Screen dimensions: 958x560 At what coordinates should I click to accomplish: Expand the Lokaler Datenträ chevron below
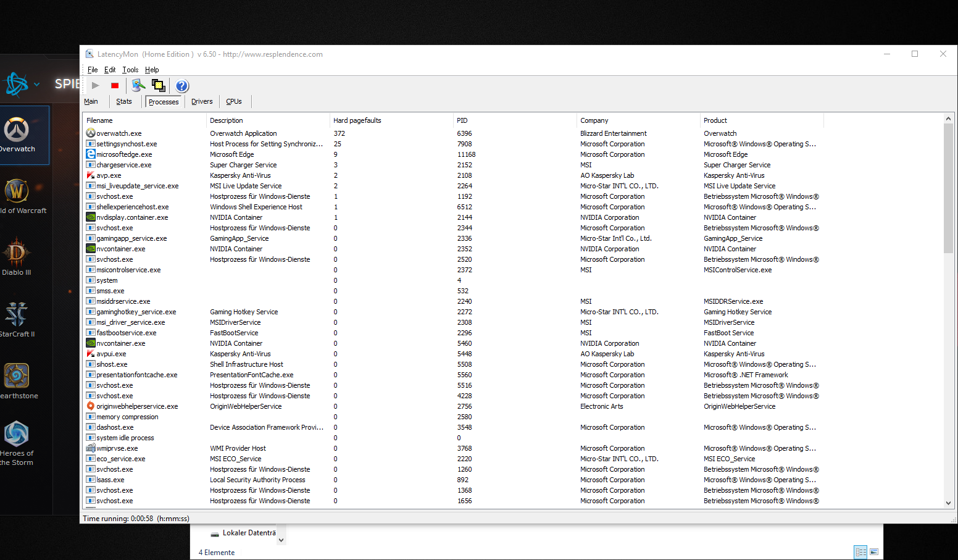(281, 540)
